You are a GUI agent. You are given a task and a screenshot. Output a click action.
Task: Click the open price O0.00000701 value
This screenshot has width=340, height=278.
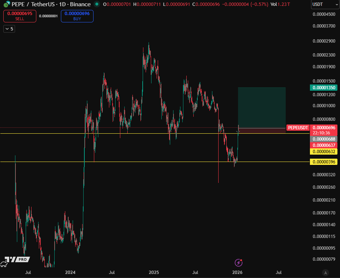[117, 4]
